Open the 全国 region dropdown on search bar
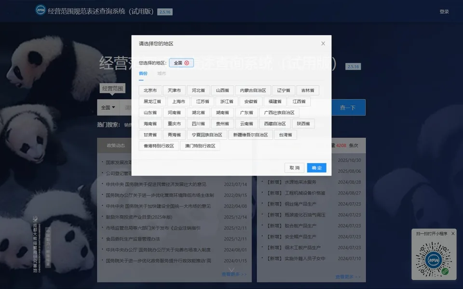This screenshot has height=289, width=463. click(x=108, y=107)
